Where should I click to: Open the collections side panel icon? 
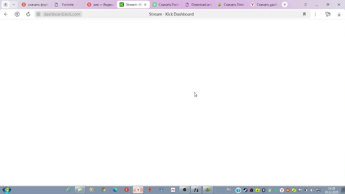click(x=328, y=14)
